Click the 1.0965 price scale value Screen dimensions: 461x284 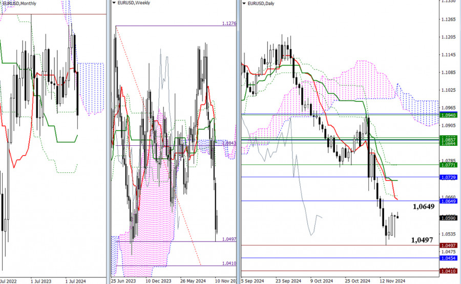(448, 108)
